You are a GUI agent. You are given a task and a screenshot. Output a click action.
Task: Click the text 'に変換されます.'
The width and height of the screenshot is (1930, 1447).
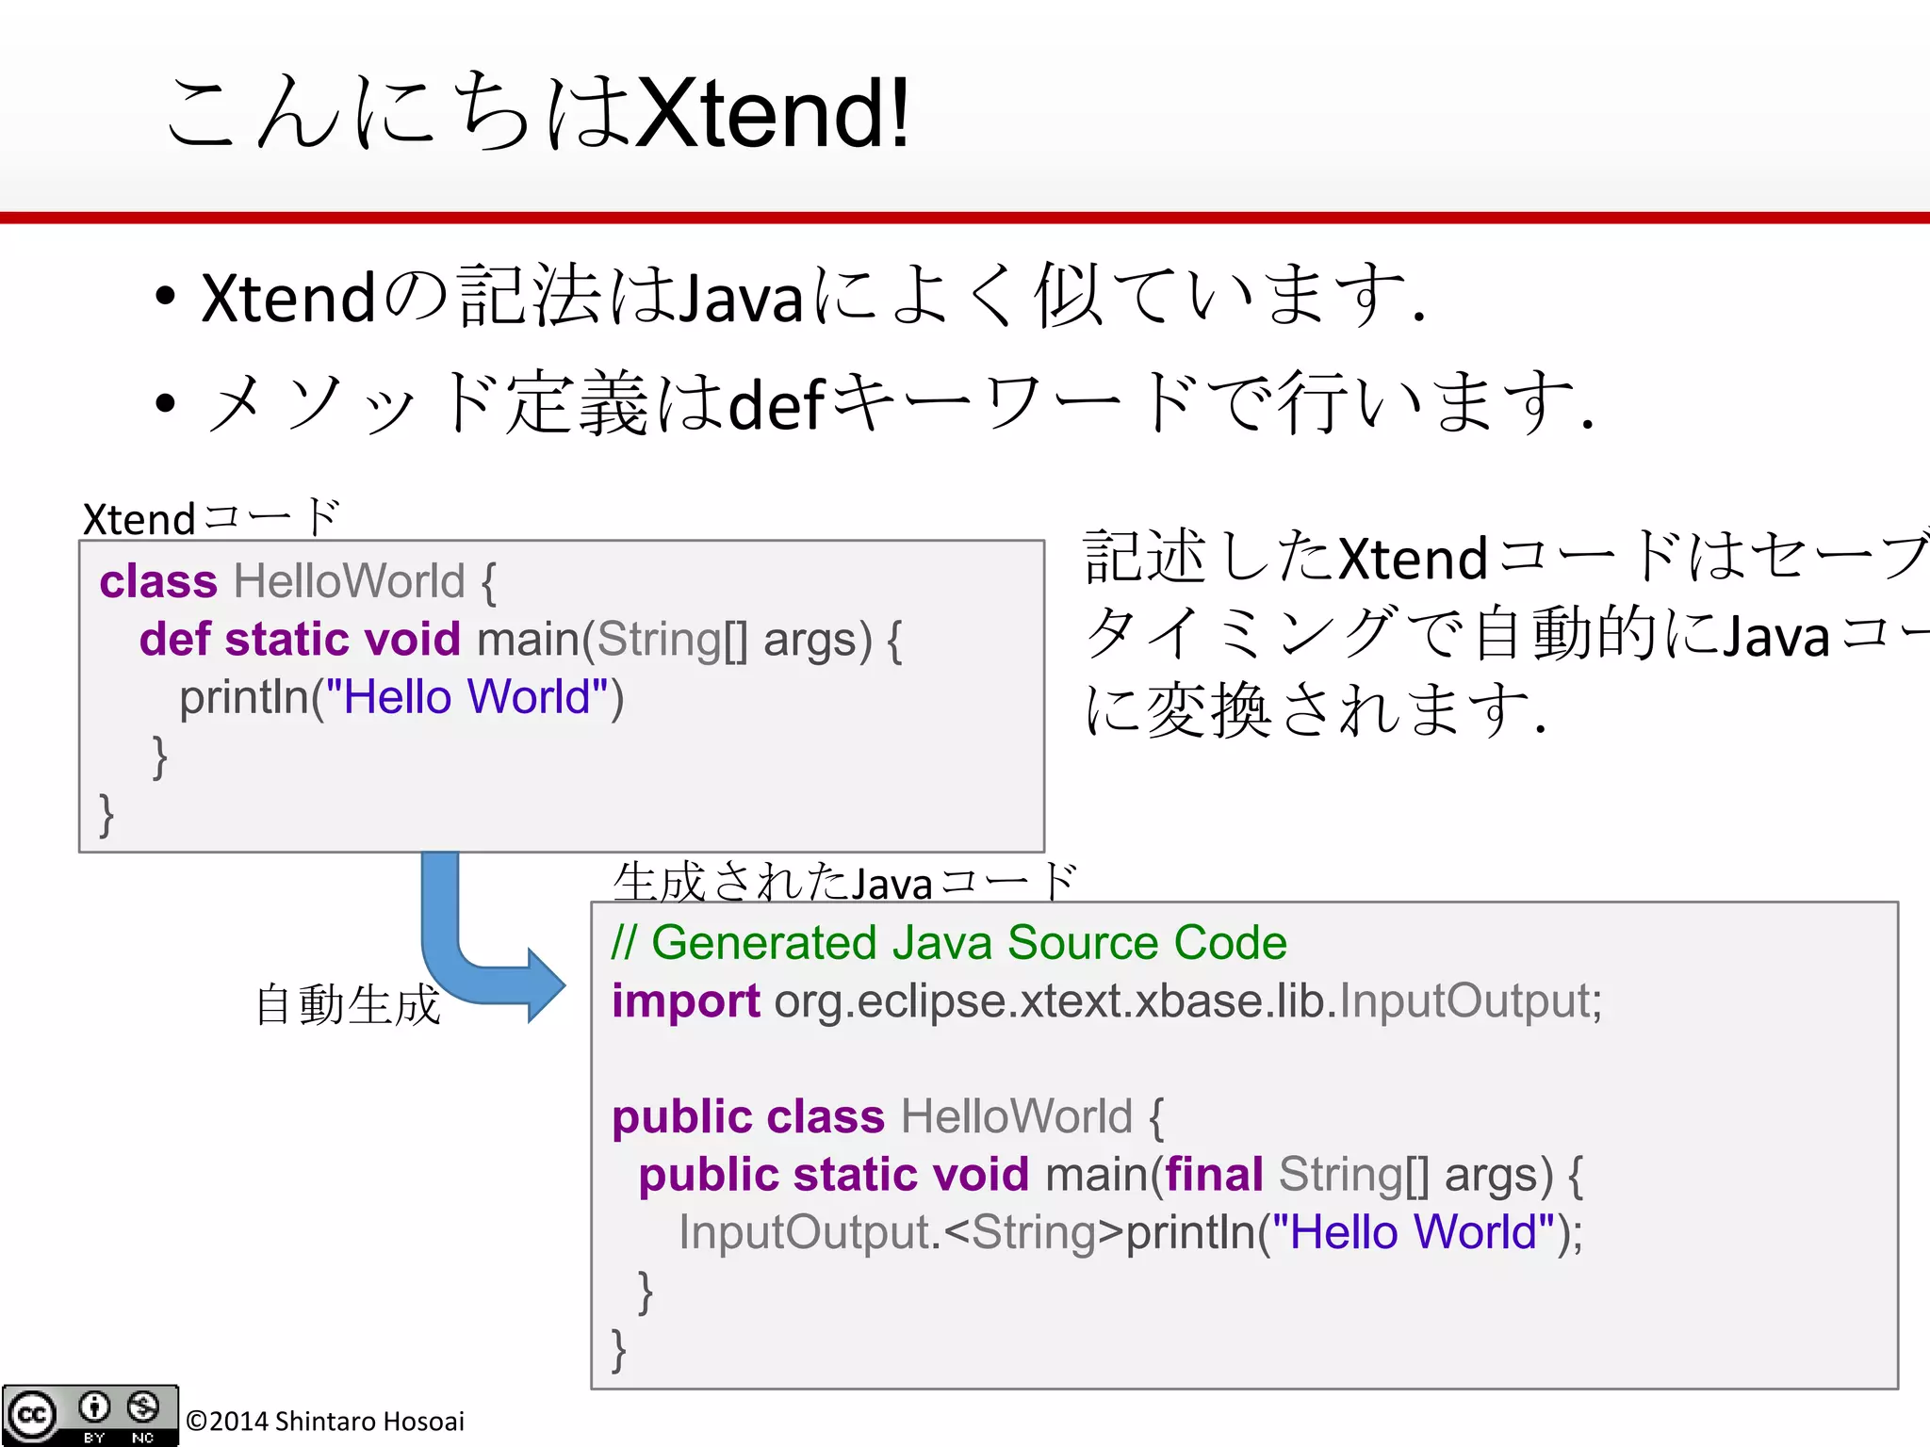tap(1315, 708)
